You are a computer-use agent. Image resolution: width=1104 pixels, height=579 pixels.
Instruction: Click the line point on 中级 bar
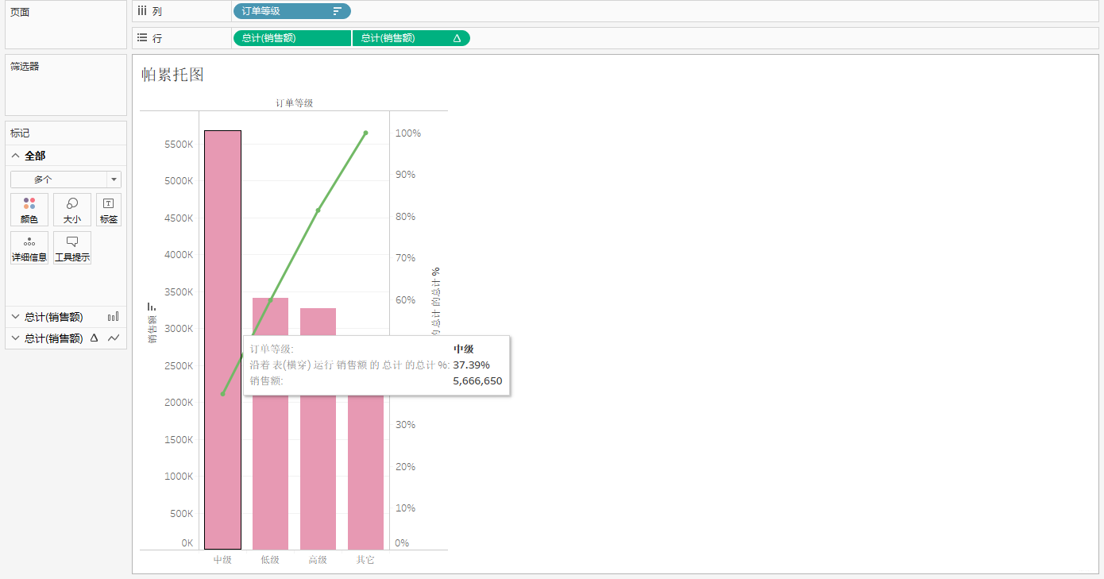pos(222,394)
